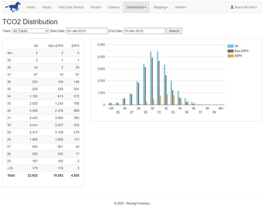Select the value 2,032 in row 33

[33, 103]
